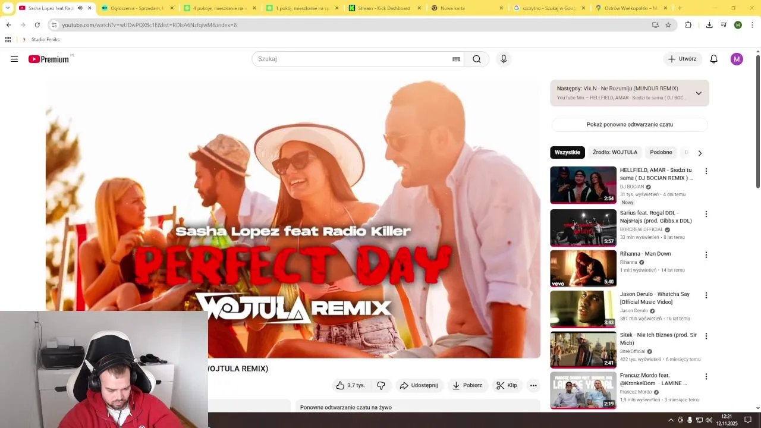Open options for Francuz Mordo video
Viewport: 761px width, 428px height.
706,376
